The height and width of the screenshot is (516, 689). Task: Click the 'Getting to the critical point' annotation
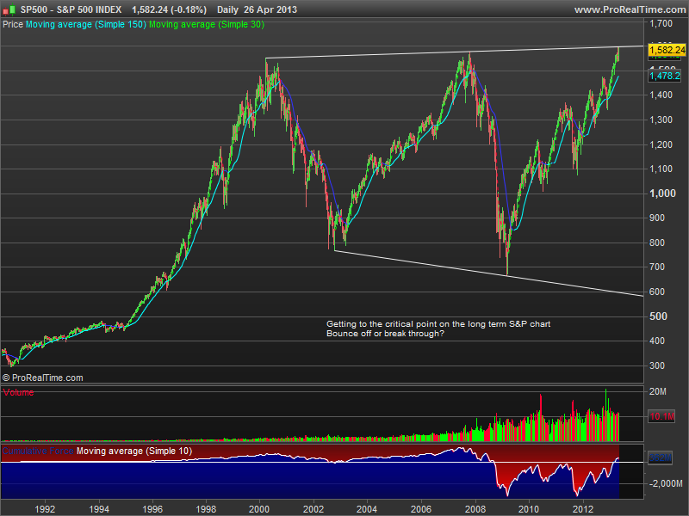pyautogui.click(x=438, y=324)
